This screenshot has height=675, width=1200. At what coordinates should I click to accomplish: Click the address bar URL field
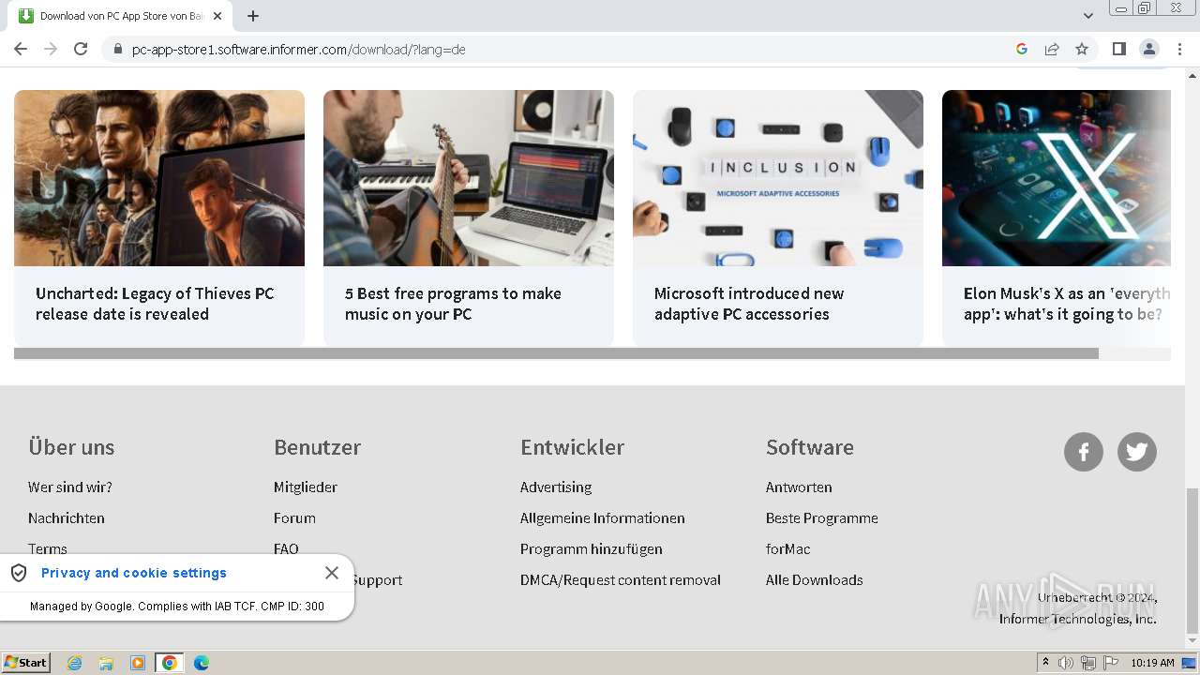pyautogui.click(x=562, y=49)
